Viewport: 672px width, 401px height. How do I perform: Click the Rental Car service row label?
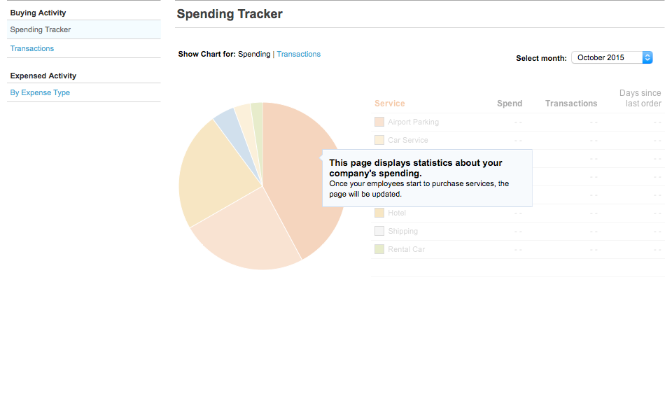click(406, 249)
